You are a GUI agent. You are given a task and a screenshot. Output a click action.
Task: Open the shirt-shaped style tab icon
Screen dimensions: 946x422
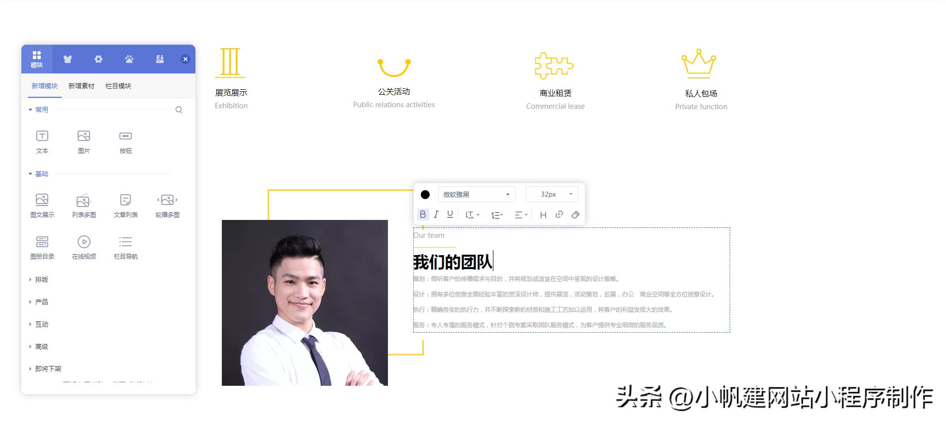68,59
